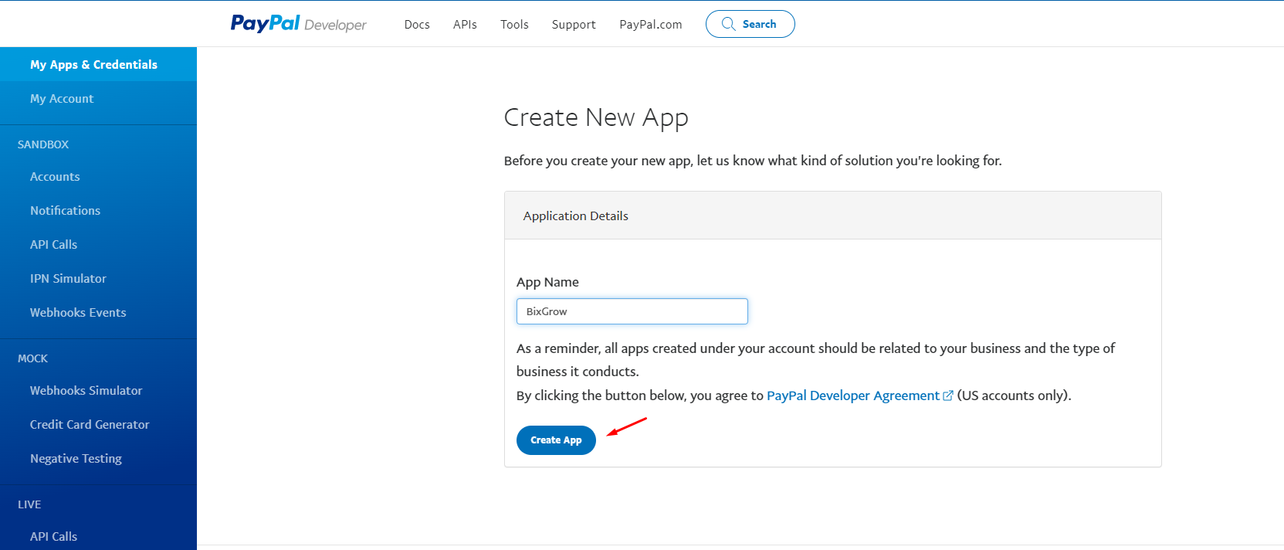Click the external link icon after Agreement
Image resolution: width=1284 pixels, height=550 pixels.
click(948, 396)
